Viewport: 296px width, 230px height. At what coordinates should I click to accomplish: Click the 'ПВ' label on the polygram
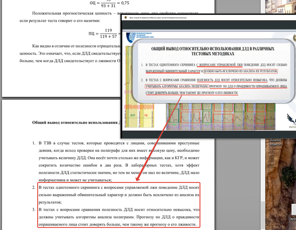click(x=146, y=115)
